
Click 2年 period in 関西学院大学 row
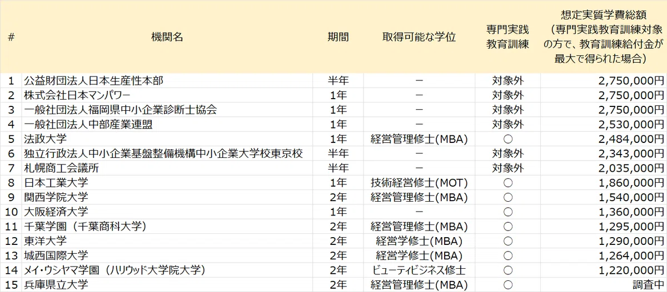click(x=338, y=197)
